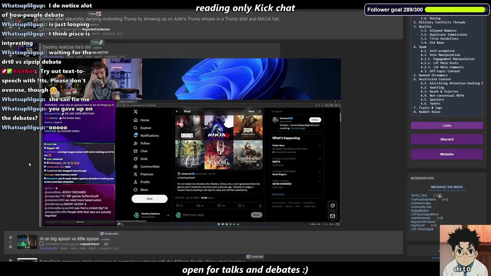Click the X logo in embedded Twitter page
This screenshot has width=491, height=276.
click(135, 112)
